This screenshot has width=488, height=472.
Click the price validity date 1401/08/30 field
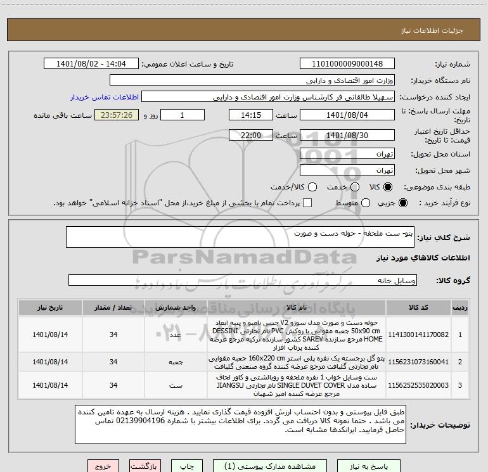(x=347, y=135)
